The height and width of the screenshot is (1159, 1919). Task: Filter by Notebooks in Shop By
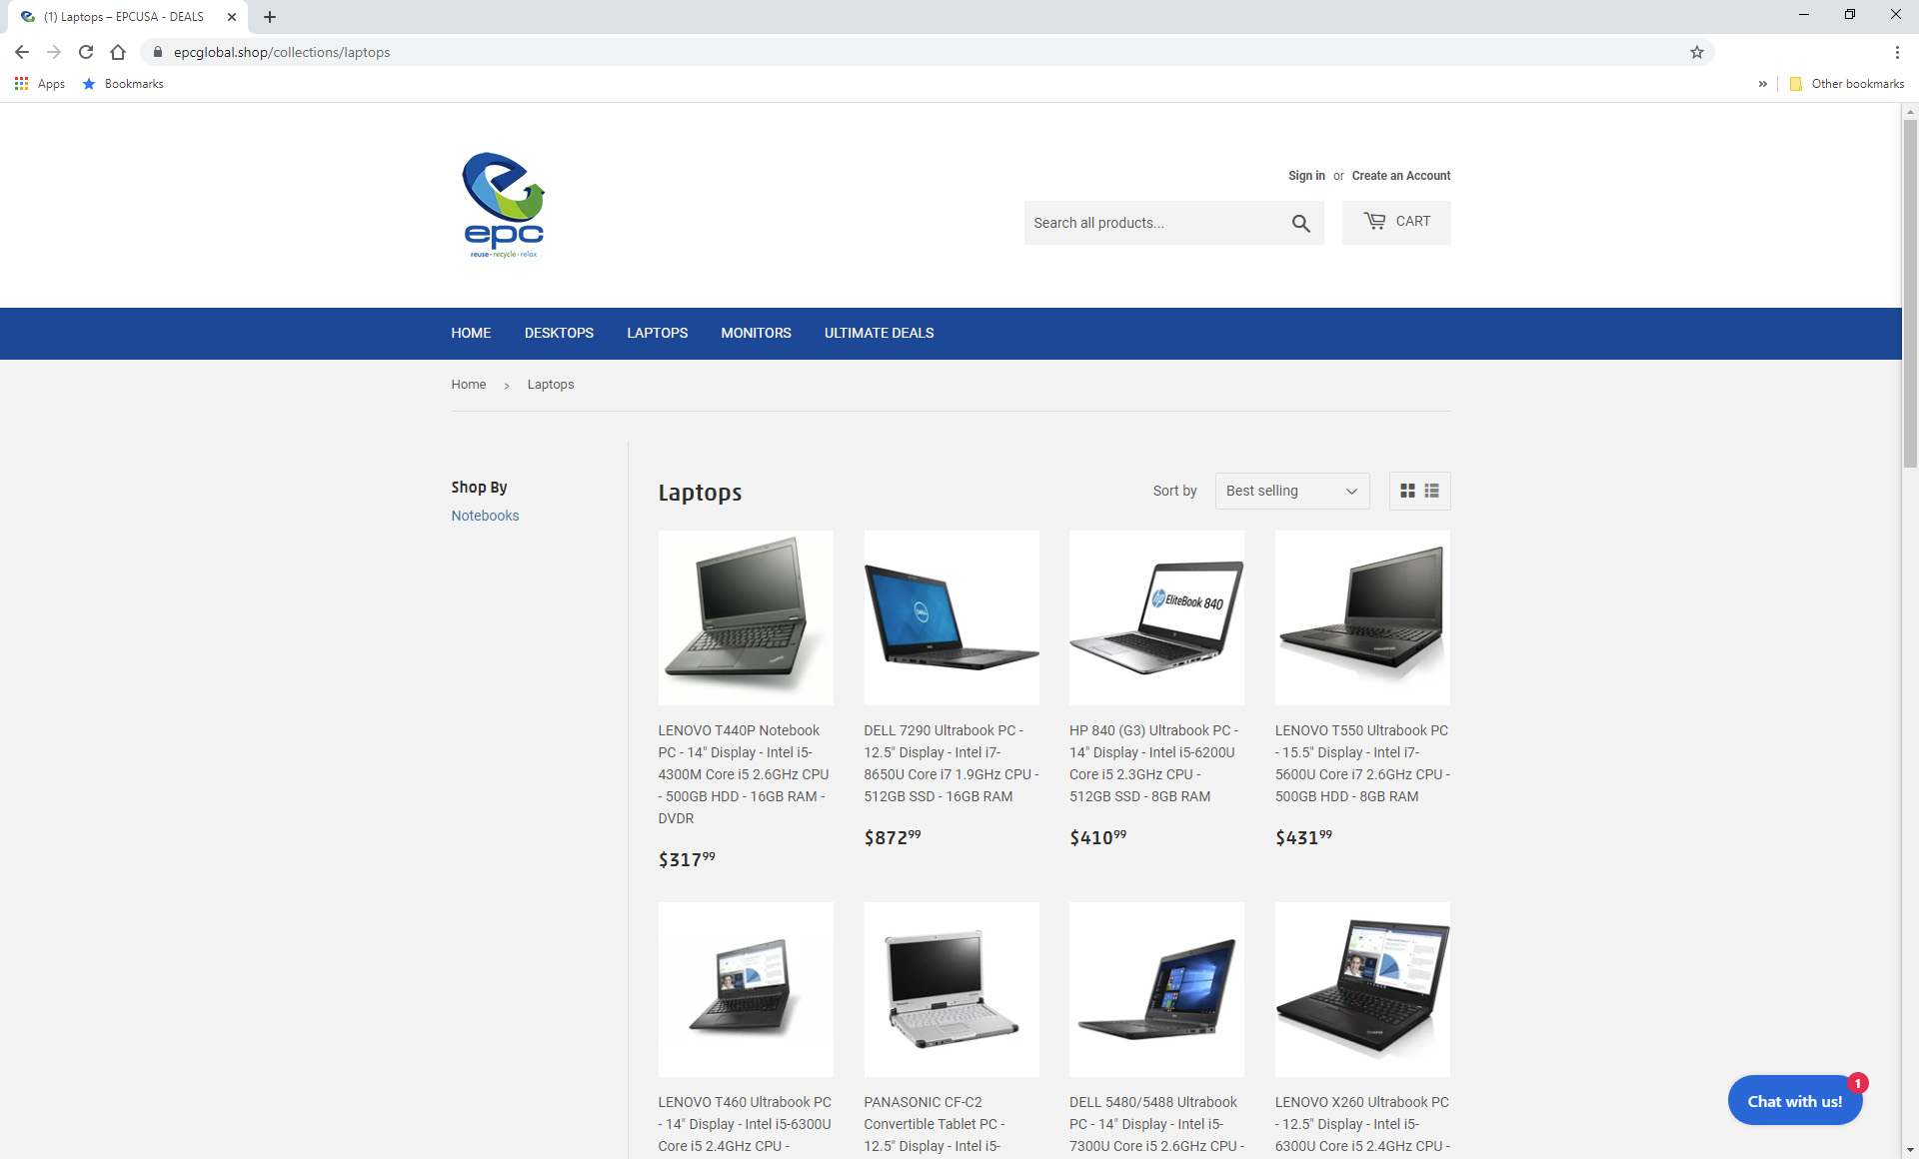[x=485, y=516]
